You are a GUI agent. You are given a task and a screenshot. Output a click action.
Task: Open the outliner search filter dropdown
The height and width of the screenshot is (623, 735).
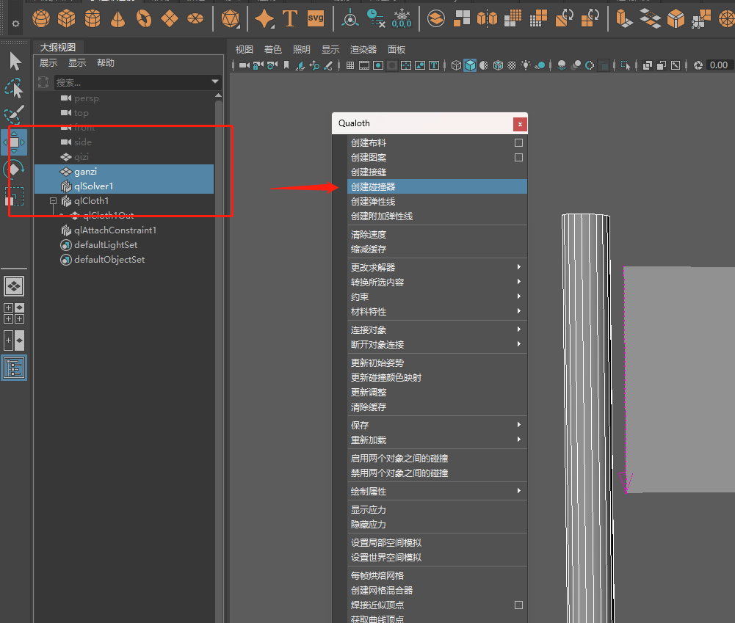tap(214, 81)
